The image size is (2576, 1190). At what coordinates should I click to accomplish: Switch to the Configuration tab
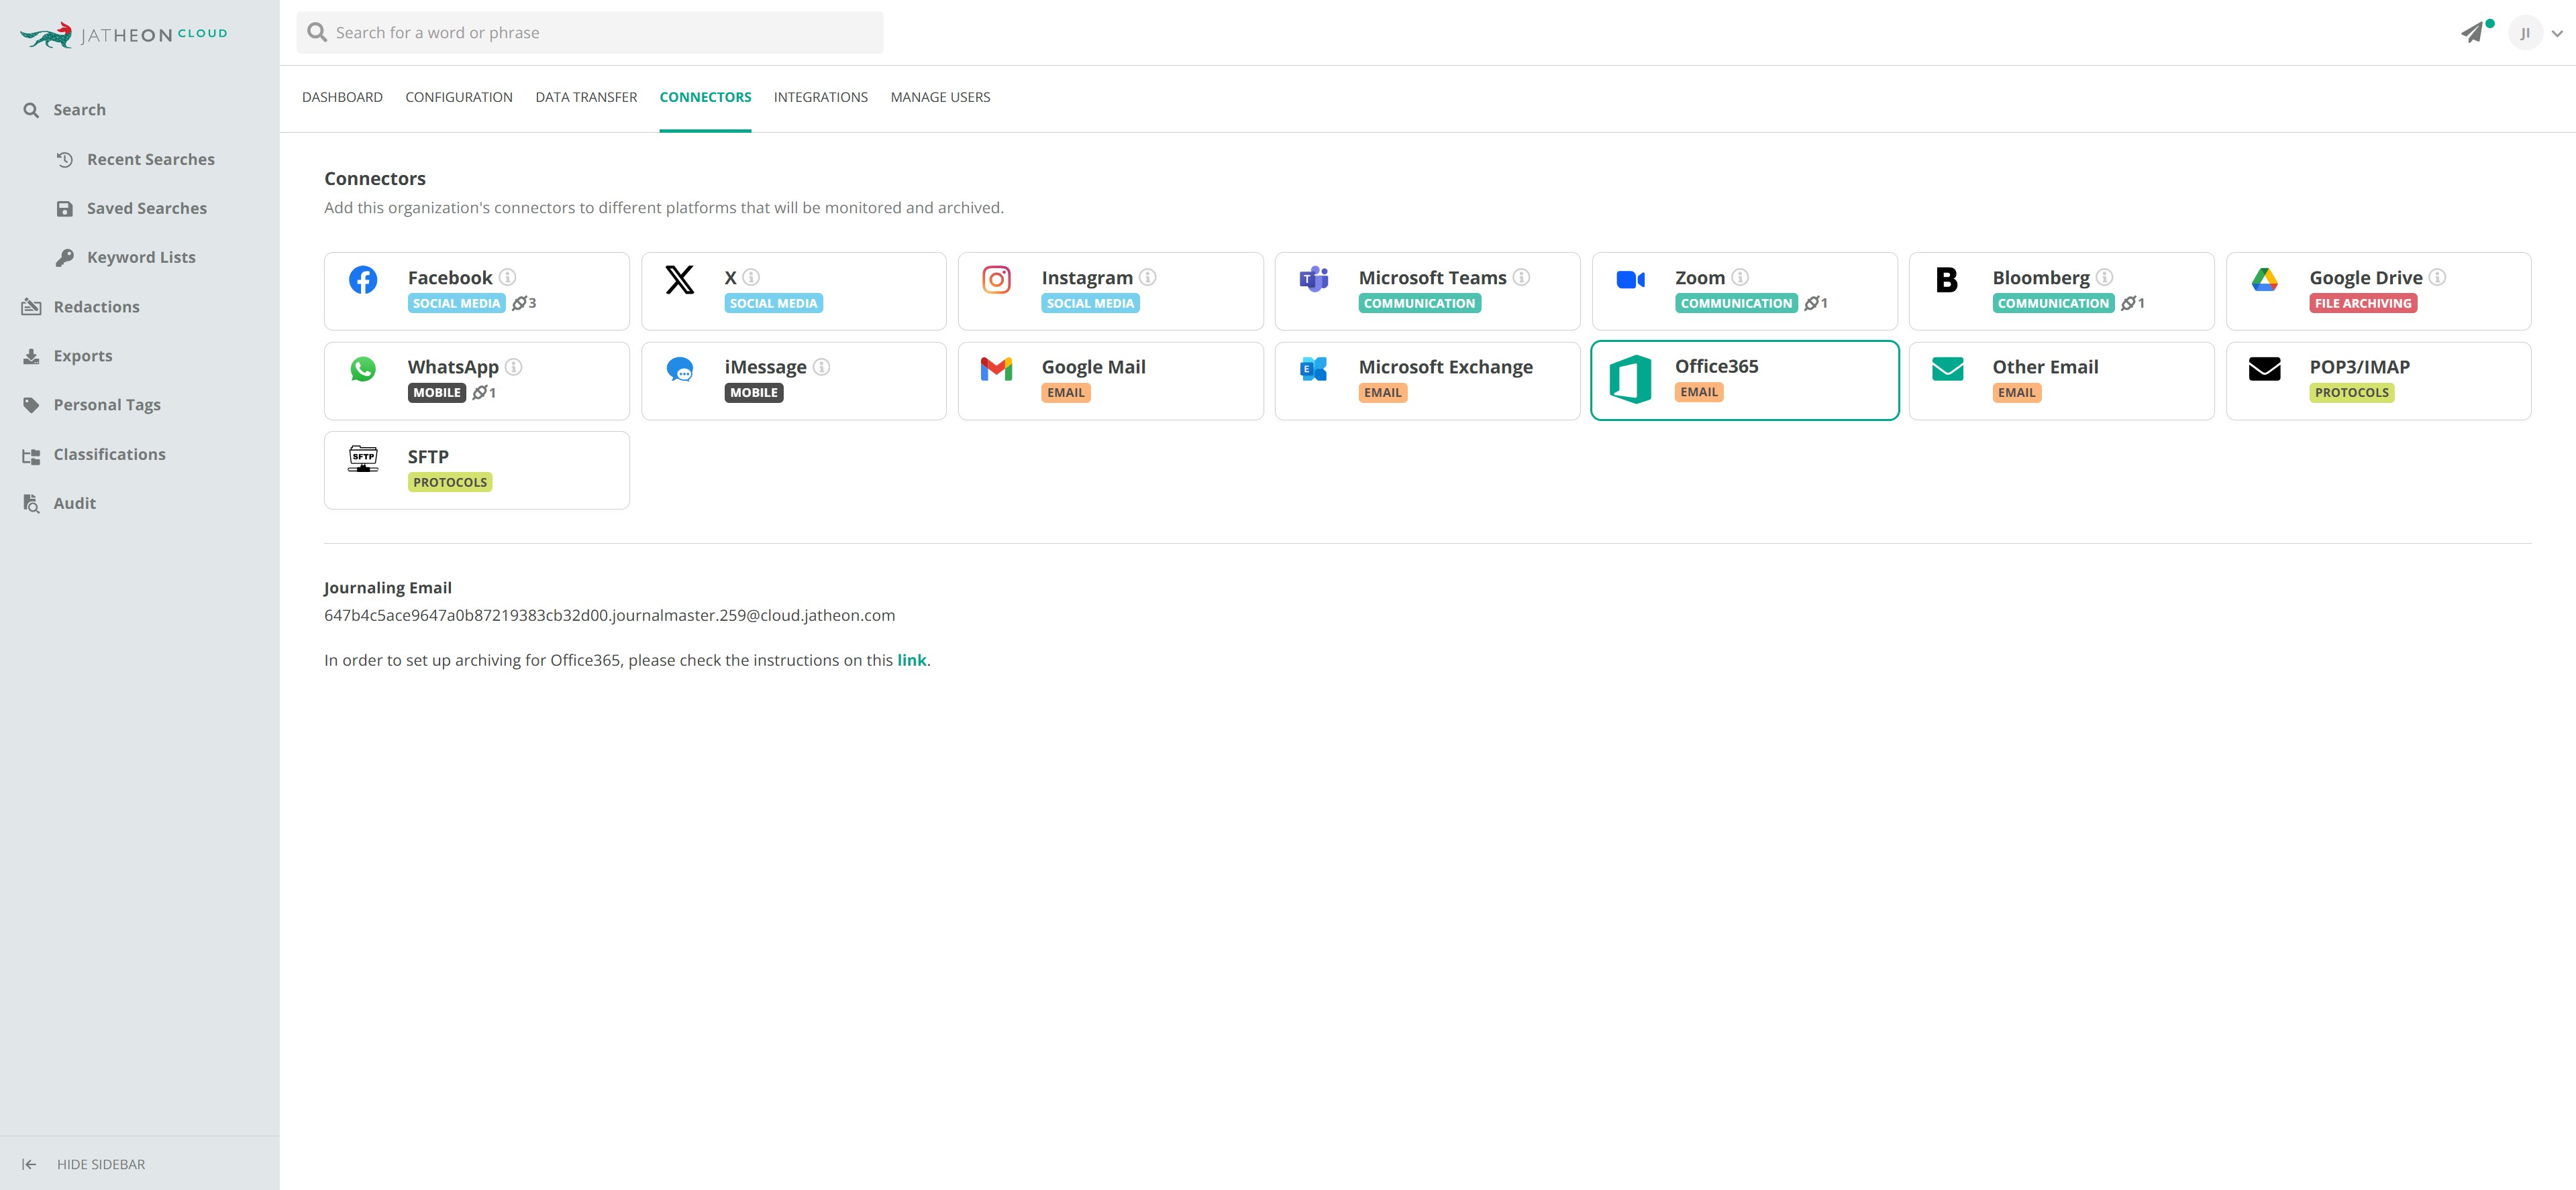(x=459, y=97)
